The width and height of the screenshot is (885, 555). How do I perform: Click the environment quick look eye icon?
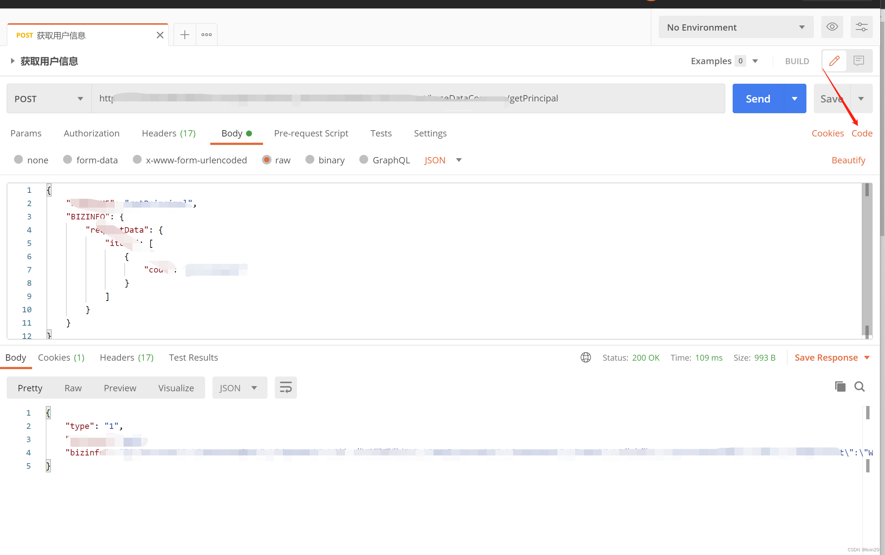pos(832,27)
